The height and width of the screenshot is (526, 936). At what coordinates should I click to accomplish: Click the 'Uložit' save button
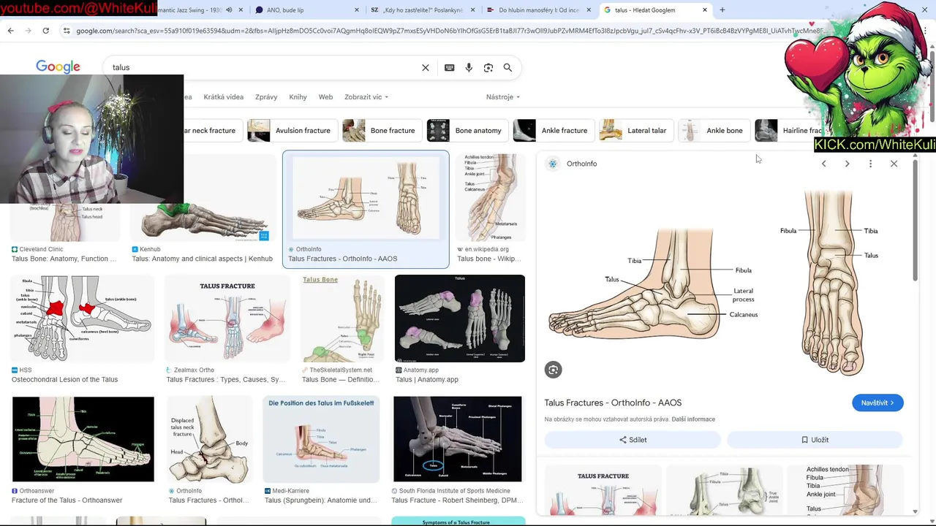(x=815, y=440)
